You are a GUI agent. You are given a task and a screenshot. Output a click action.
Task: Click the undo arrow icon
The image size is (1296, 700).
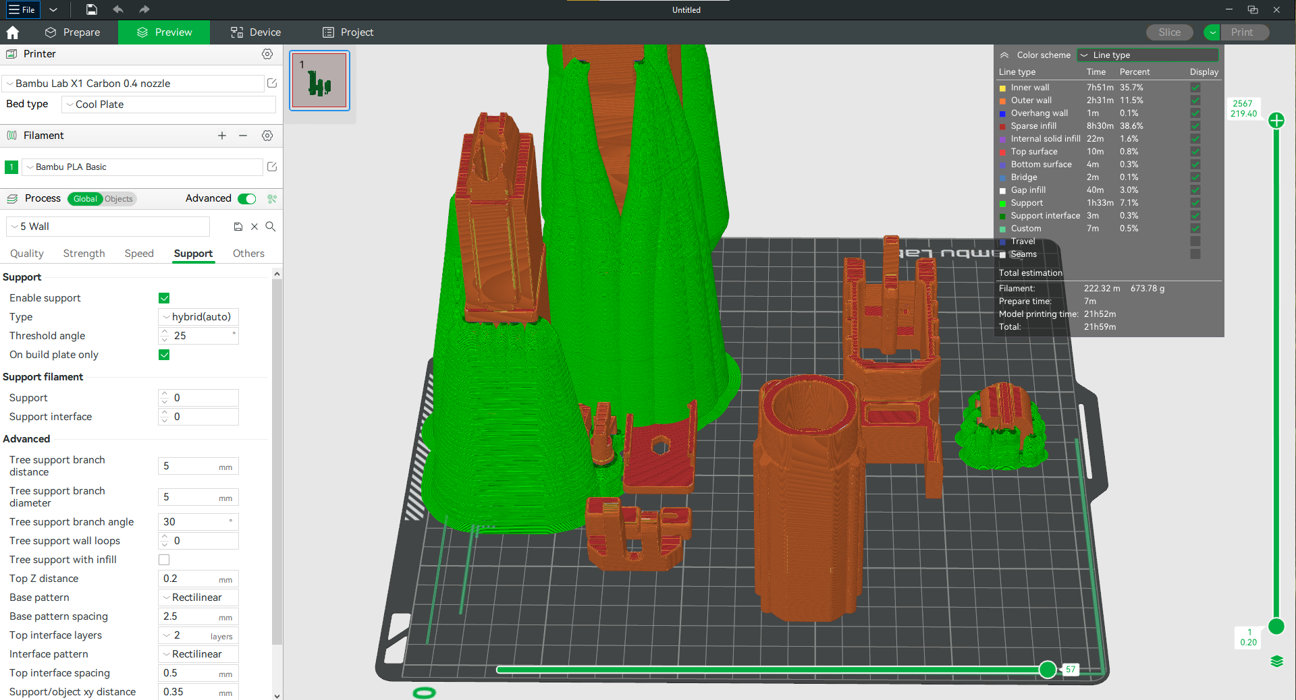tap(118, 9)
